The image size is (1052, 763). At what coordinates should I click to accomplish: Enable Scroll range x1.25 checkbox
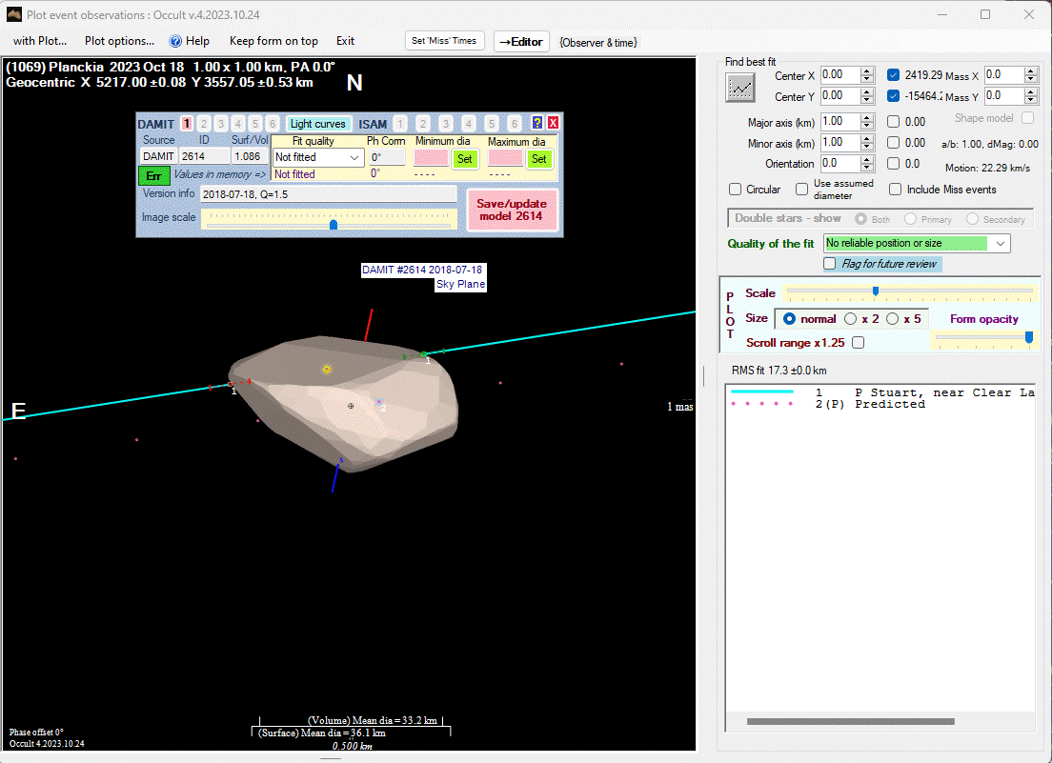(x=859, y=343)
